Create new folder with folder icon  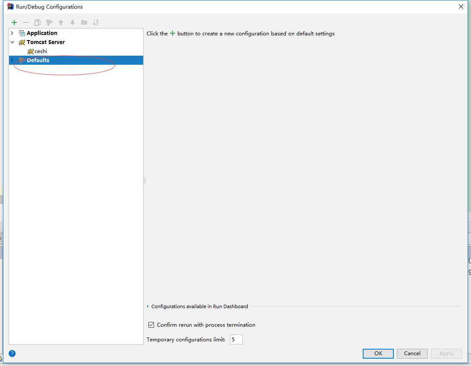(x=84, y=22)
